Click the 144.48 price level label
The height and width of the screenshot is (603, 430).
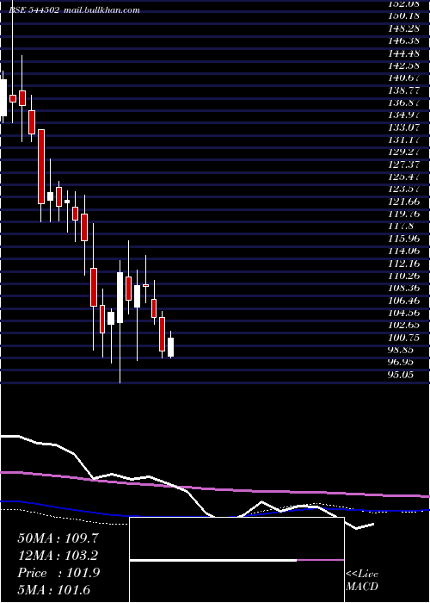coord(402,53)
